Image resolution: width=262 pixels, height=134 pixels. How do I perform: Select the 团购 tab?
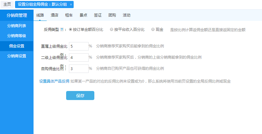(112, 15)
